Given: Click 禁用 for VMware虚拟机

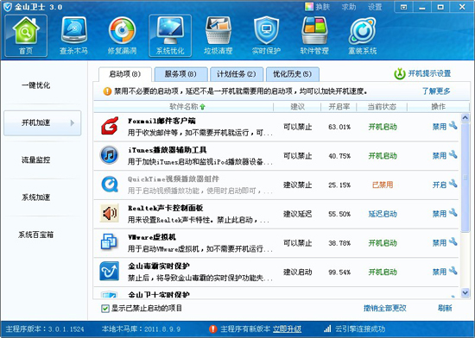Looking at the screenshot, I should click(x=440, y=243).
